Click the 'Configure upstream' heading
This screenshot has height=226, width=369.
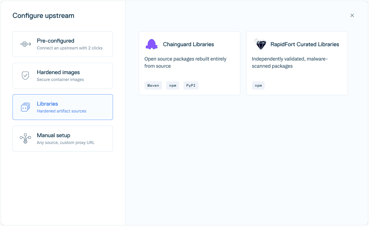(x=43, y=15)
